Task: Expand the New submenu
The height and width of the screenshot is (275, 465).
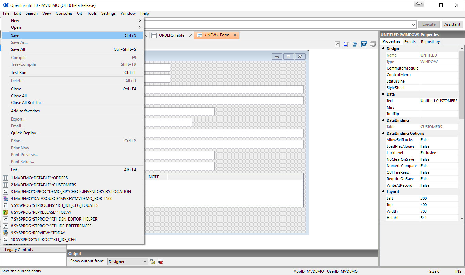Action: pos(73,21)
